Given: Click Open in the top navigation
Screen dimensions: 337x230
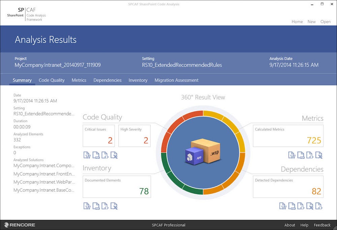Looking at the screenshot, I should point(326,22).
